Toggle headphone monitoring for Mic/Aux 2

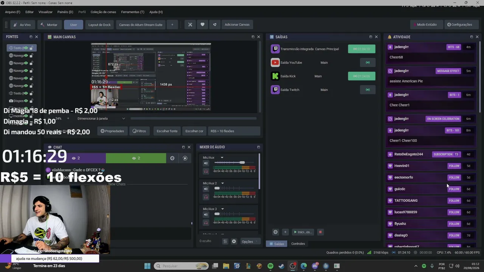pos(206,197)
